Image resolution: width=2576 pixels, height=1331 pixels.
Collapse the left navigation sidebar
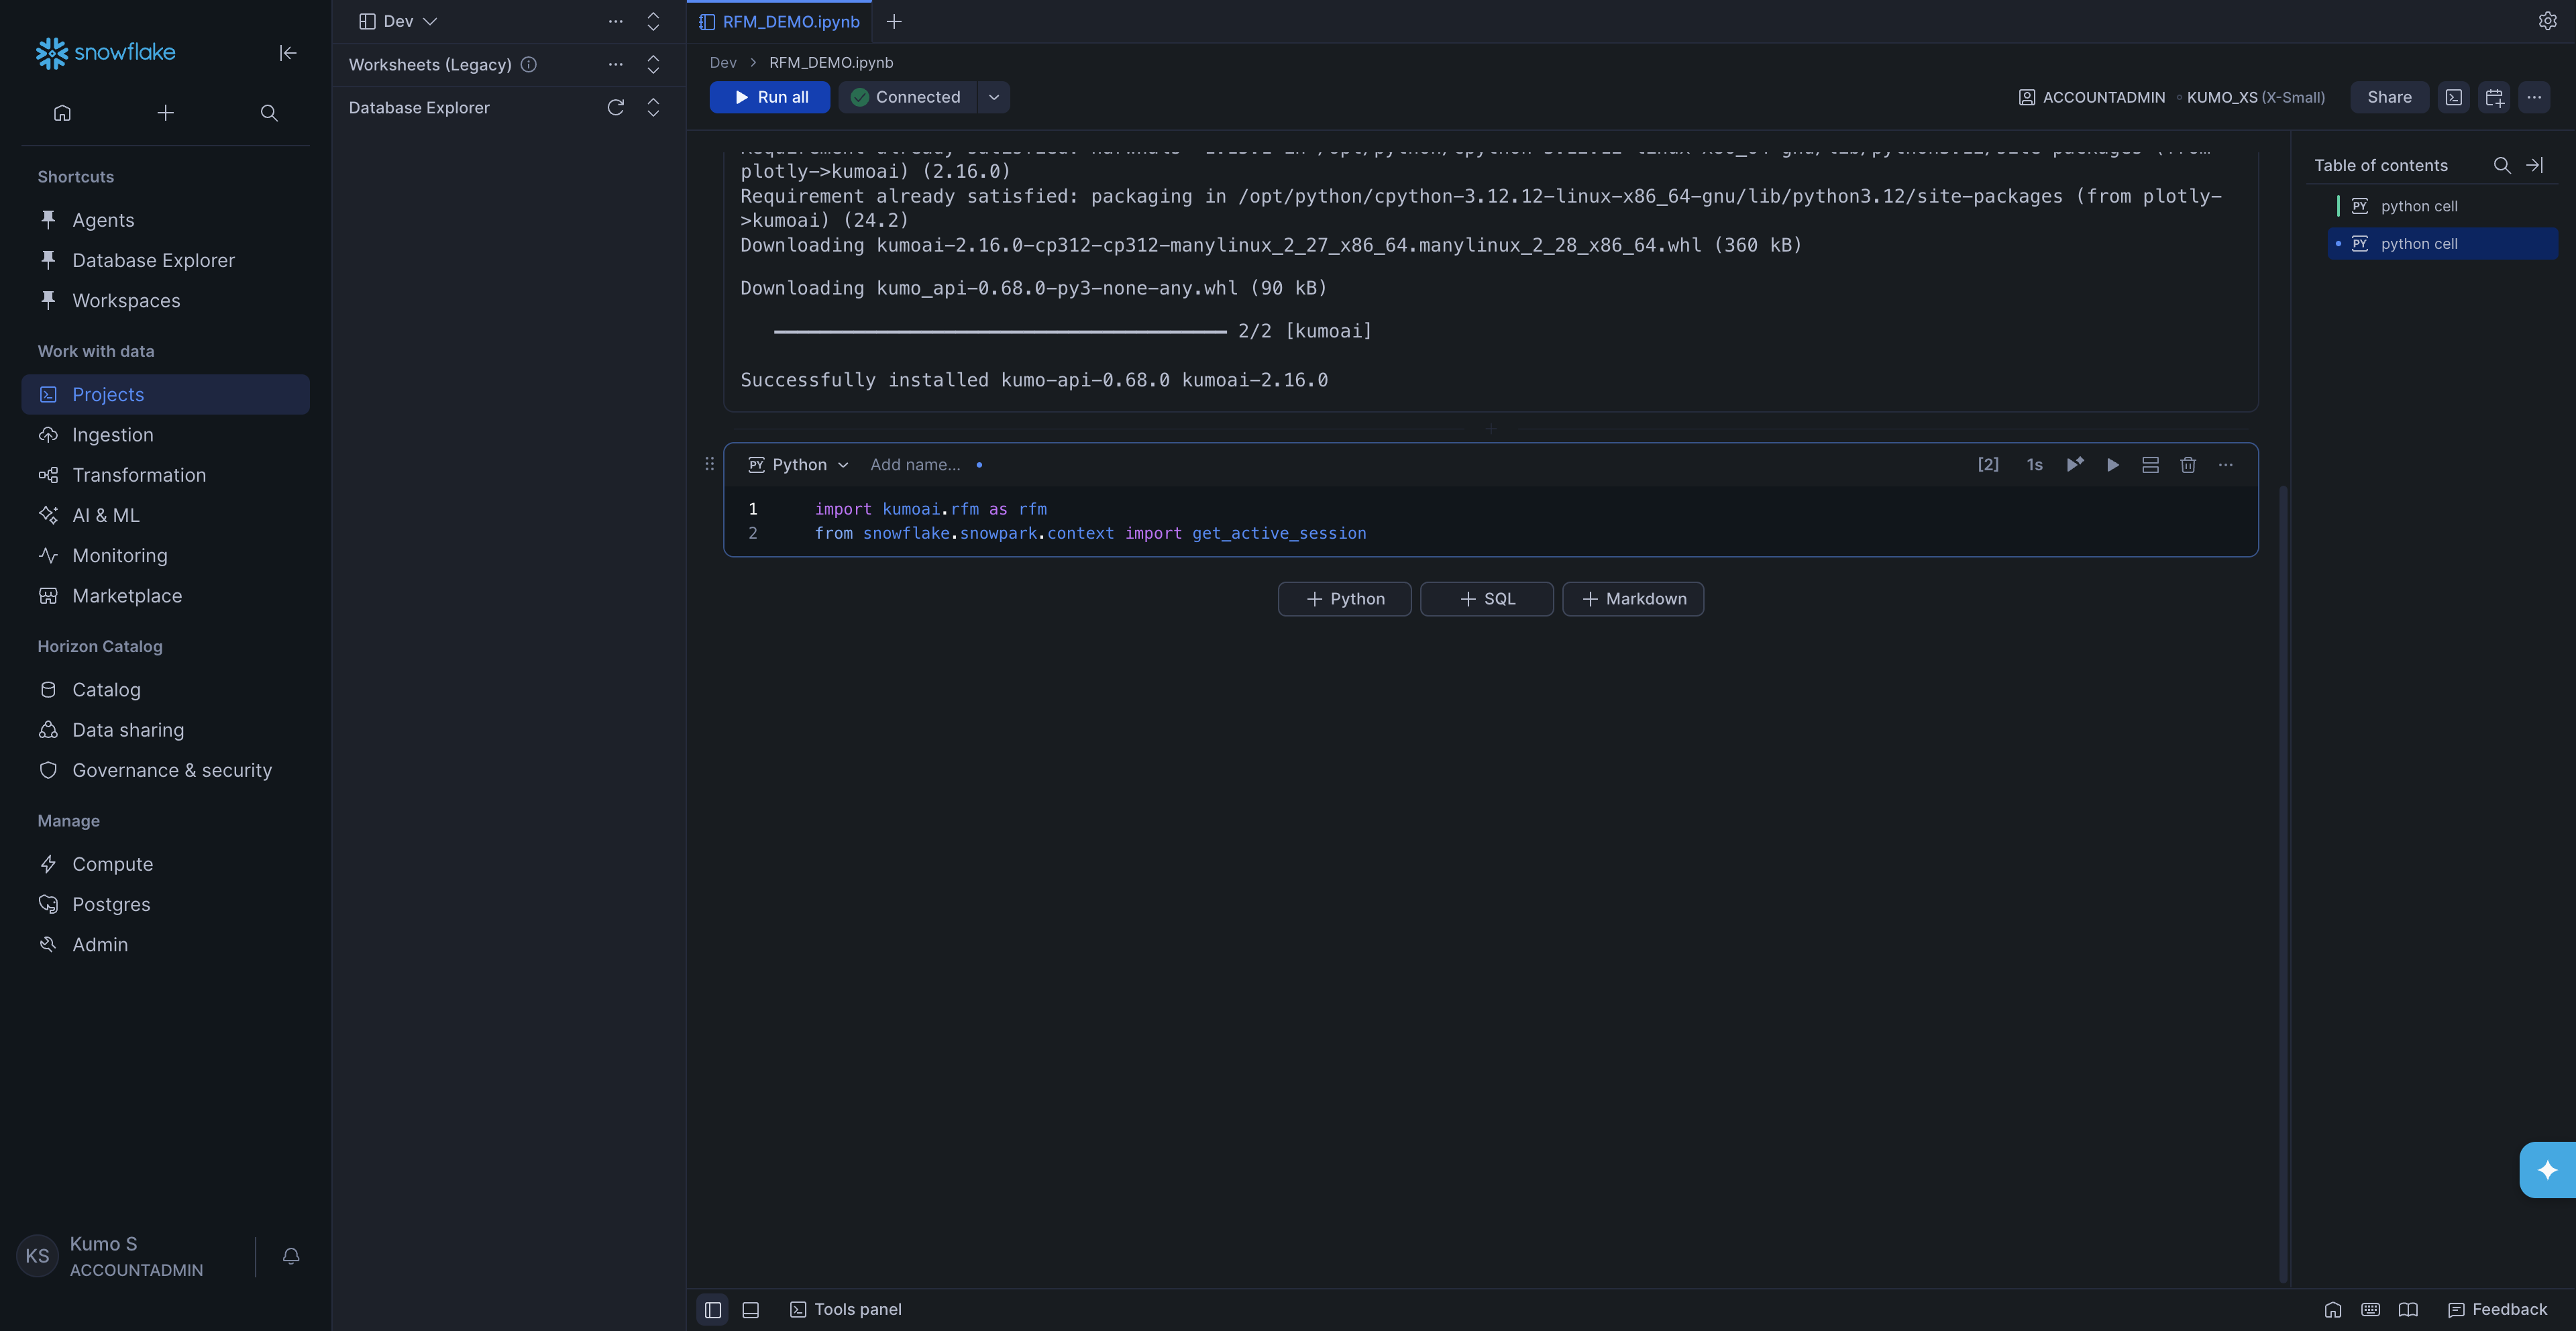tap(288, 53)
